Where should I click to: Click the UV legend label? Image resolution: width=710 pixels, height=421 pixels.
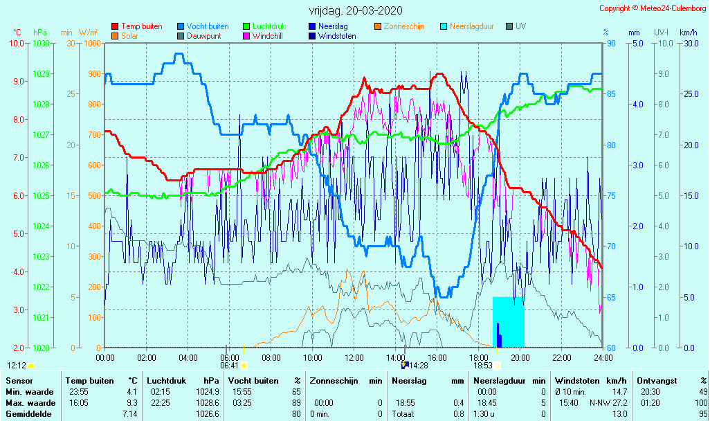[x=521, y=26]
